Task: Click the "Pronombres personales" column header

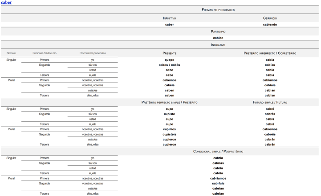Action: (x=93, y=53)
